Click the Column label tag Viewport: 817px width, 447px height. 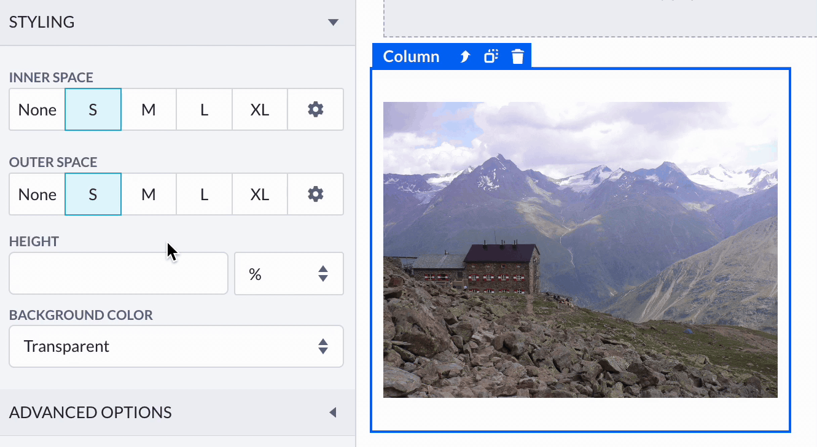click(x=411, y=56)
